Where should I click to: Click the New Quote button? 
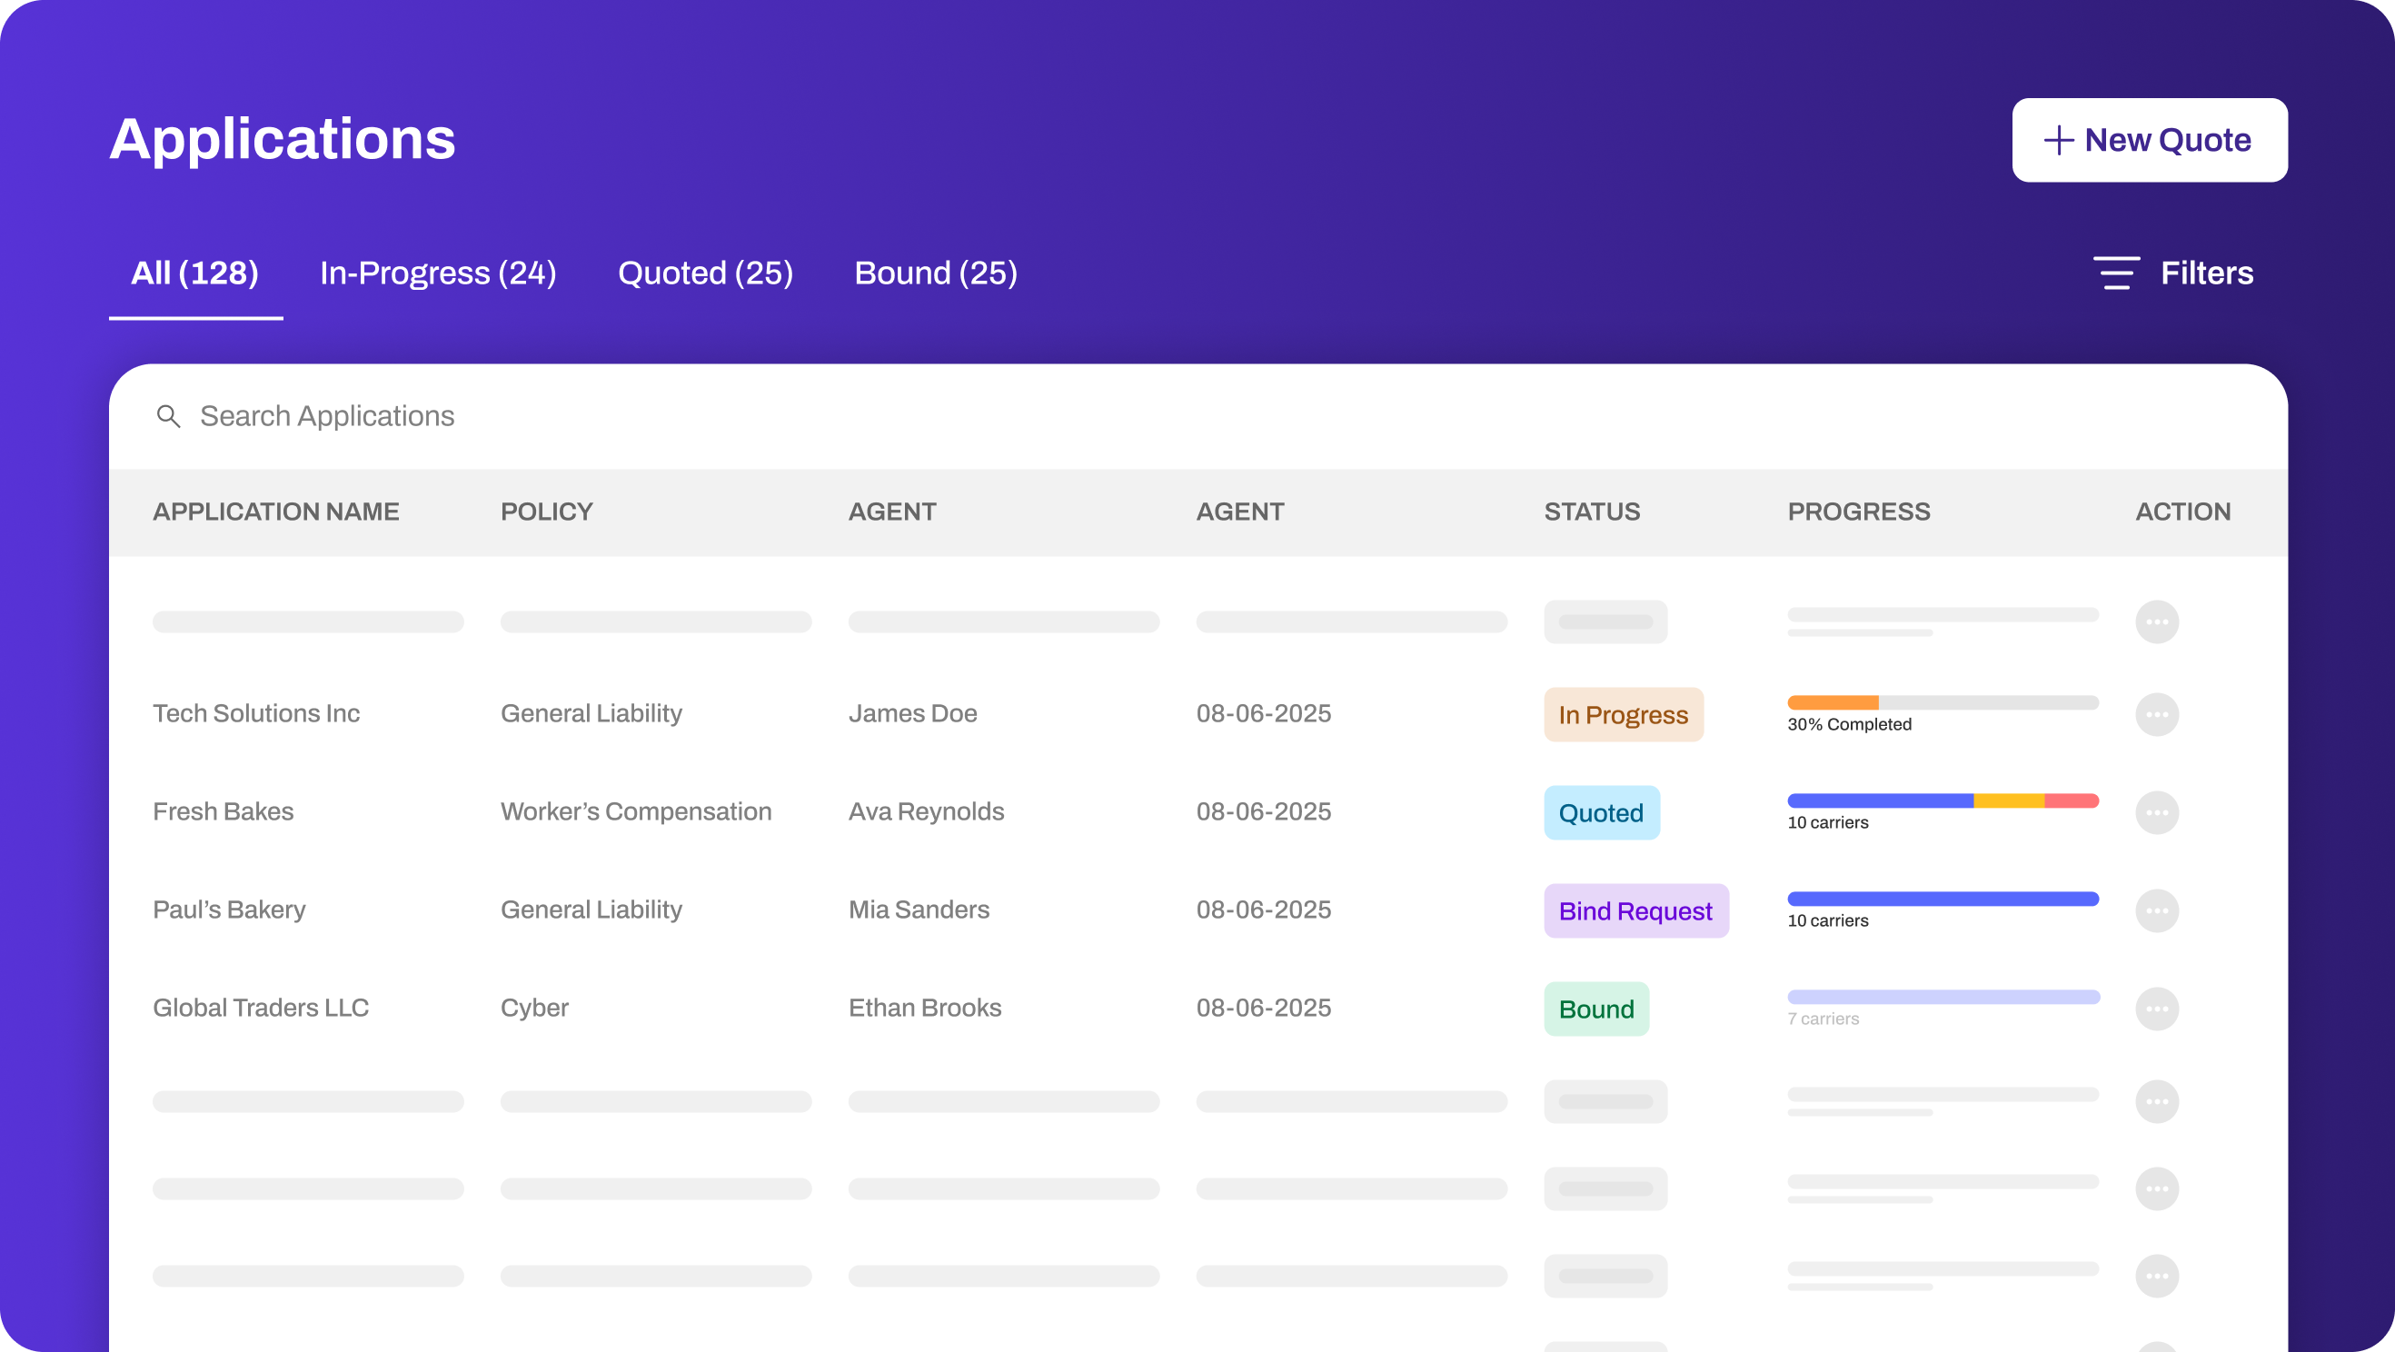2149,141
